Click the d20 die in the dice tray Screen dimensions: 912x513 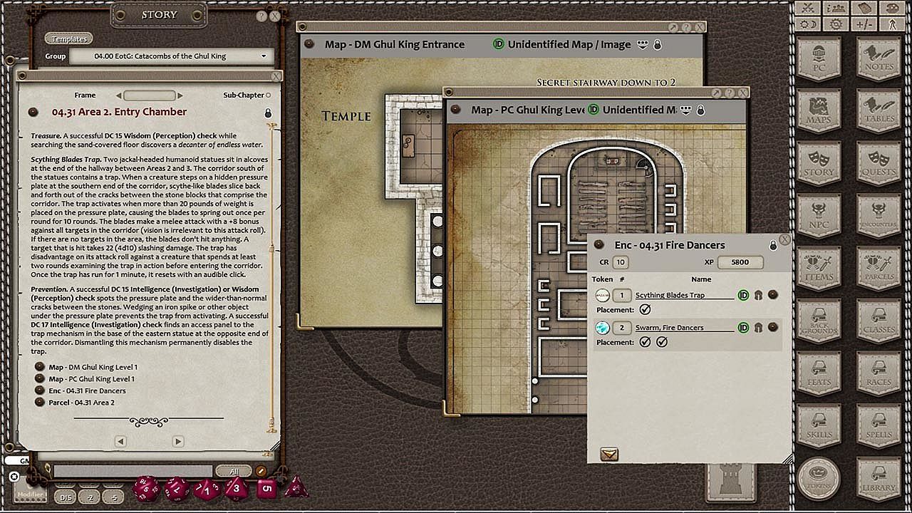click(x=146, y=489)
